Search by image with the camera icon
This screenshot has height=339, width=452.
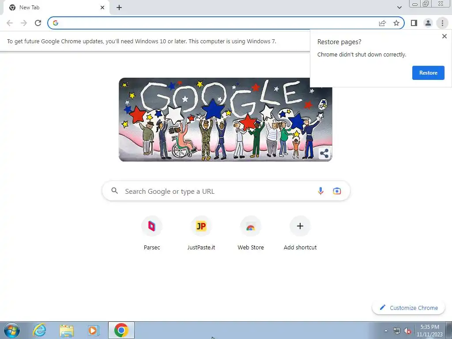point(337,191)
